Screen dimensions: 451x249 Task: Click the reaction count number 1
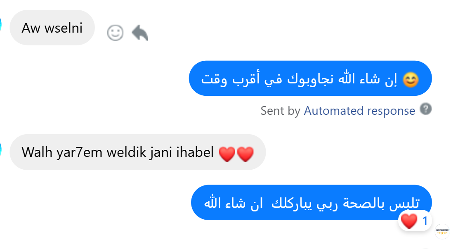point(425,221)
